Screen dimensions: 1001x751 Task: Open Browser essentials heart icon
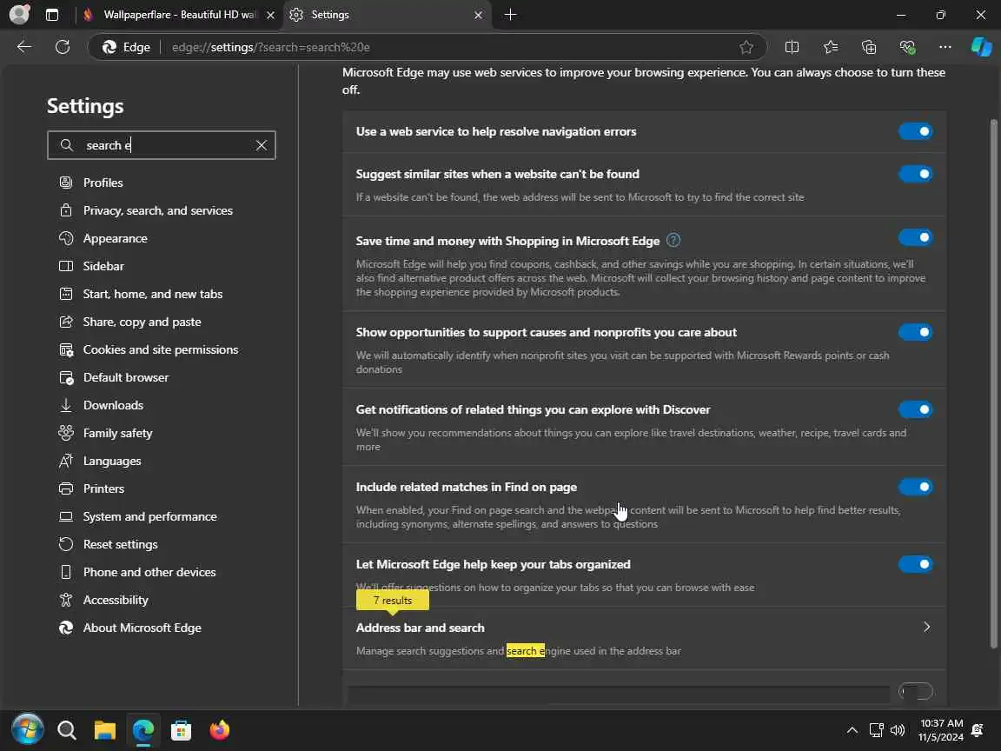(907, 47)
